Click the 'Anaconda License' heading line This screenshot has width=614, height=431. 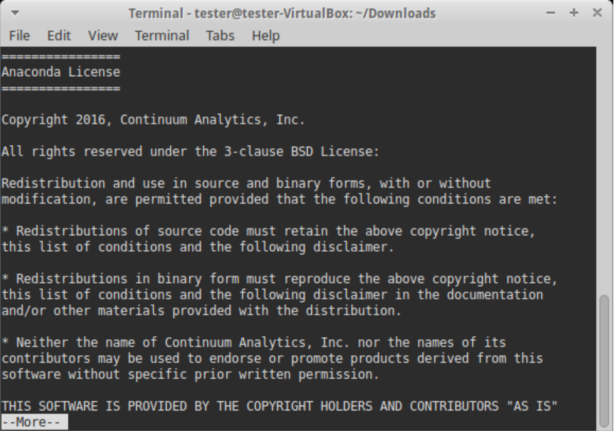coord(61,72)
